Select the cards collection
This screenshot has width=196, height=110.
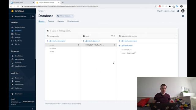point(63,45)
